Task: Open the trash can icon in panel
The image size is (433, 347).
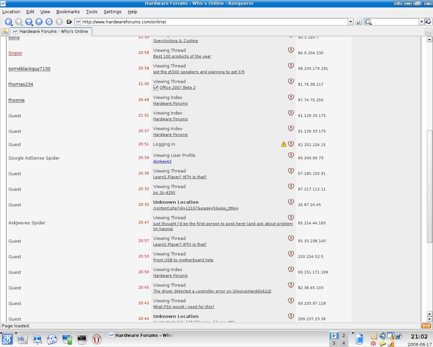Action: tap(359, 339)
